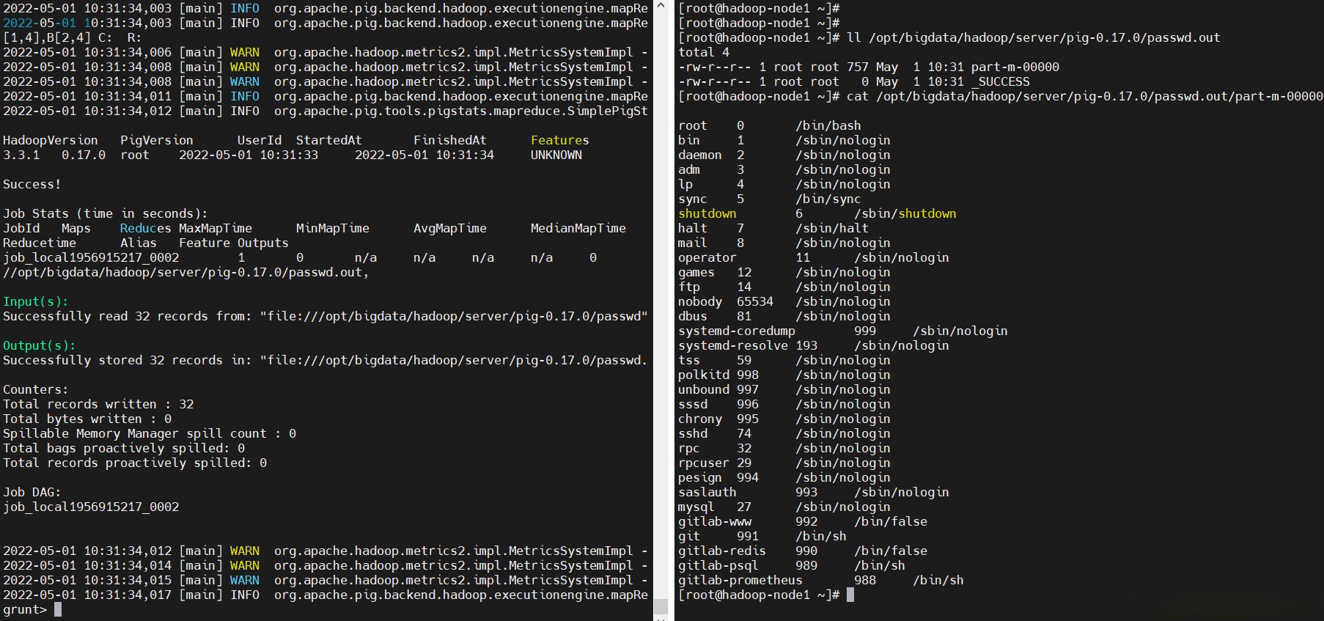The width and height of the screenshot is (1324, 621).
Task: Click the scrollbar track above the thumb
Action: [x=661, y=293]
